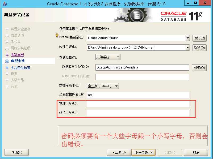The image size is (213, 159).
Task: Focus the 软件位置 path field
Action: (136, 48)
